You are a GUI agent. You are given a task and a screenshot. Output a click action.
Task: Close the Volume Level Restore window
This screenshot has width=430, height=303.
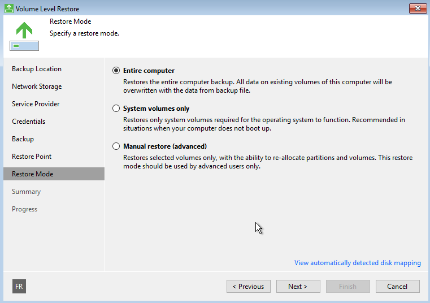pos(418,8)
